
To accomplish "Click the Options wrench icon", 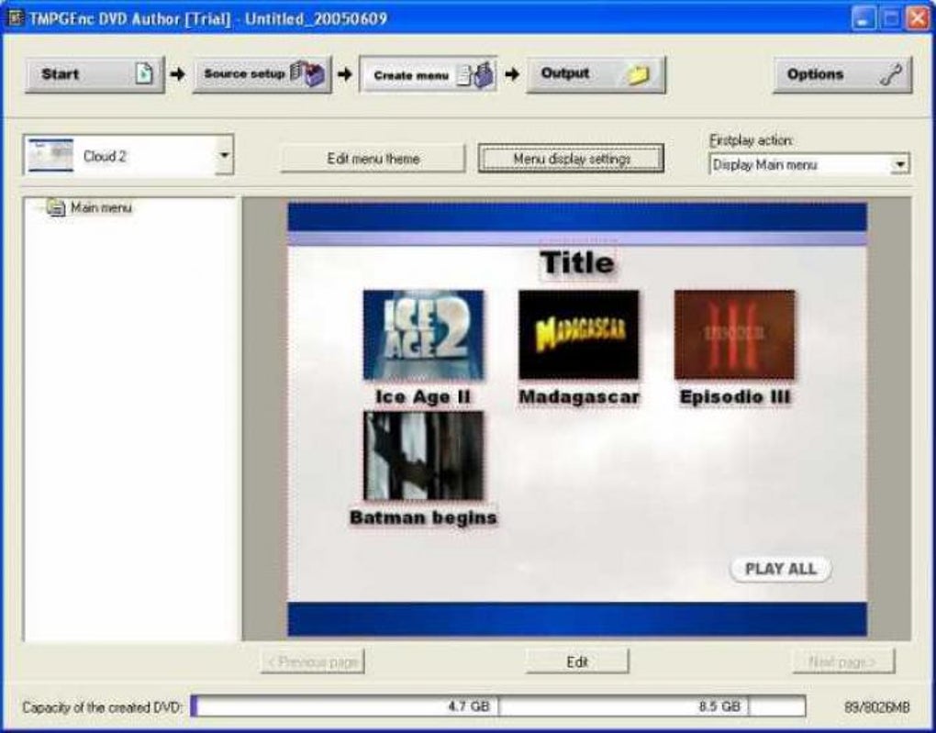I will [891, 74].
